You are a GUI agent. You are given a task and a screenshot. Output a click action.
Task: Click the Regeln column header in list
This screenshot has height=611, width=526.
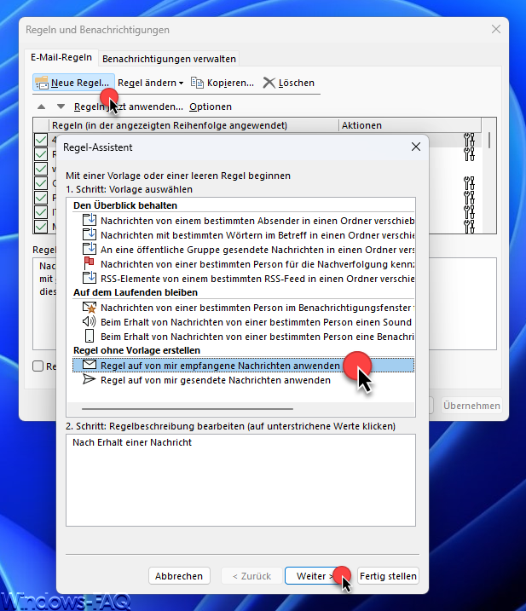(194, 125)
